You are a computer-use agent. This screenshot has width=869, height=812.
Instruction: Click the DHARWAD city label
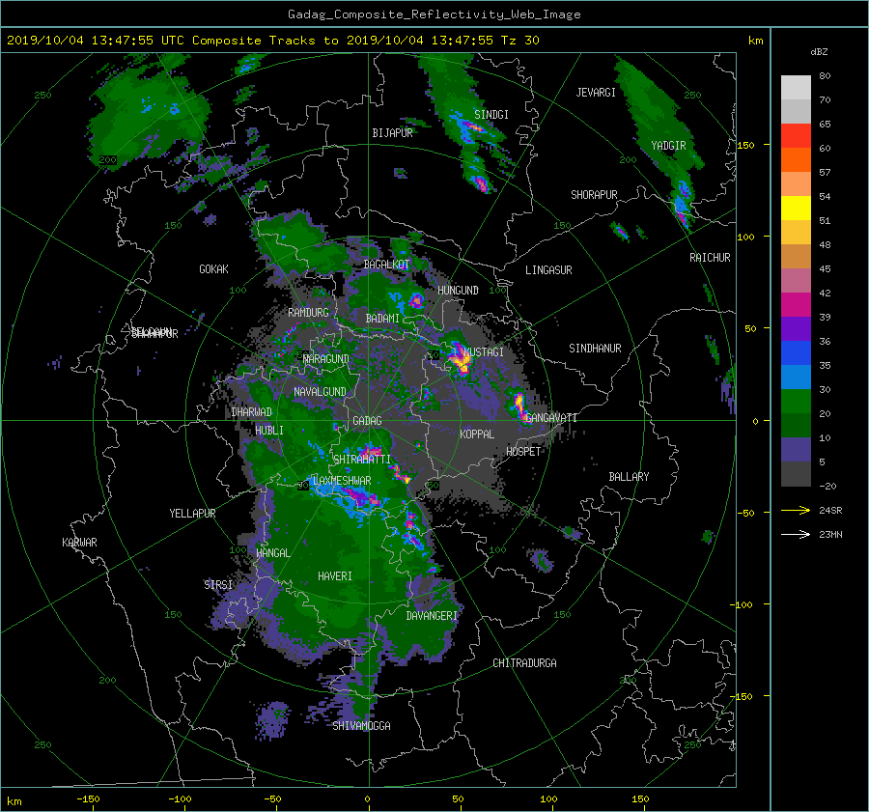(251, 412)
